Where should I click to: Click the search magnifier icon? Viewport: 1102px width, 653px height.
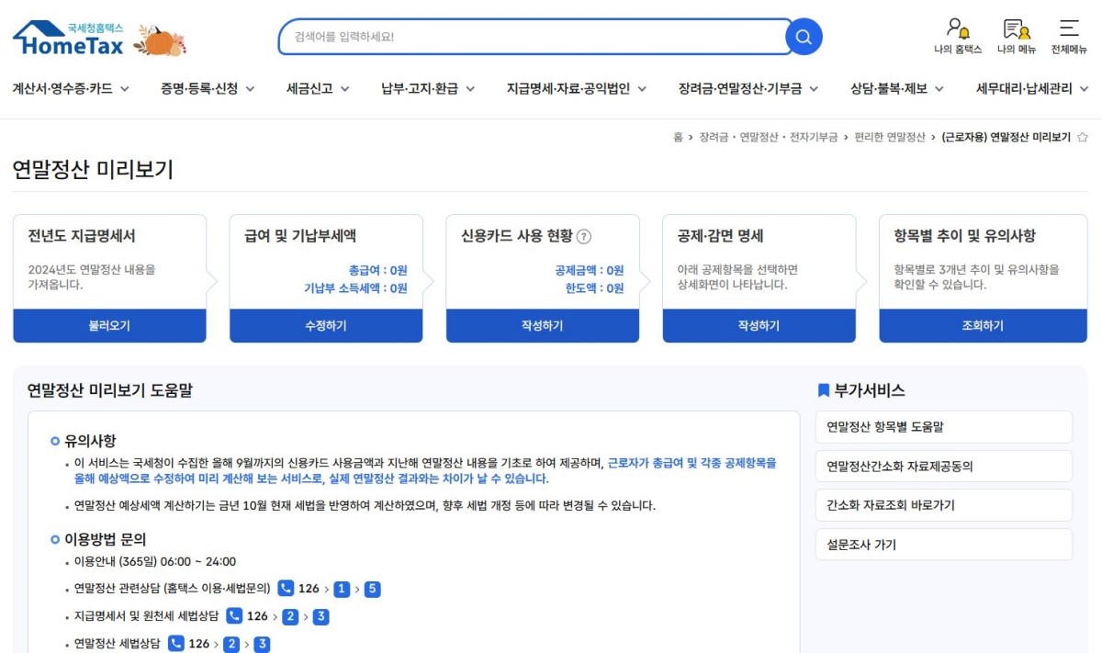tap(803, 37)
